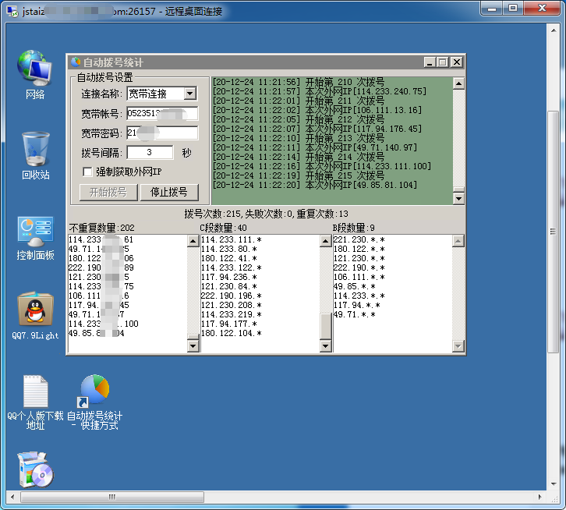Screen dimensions: 566x510
Task: Open the 连接名称 dropdown arrow
Action: click(190, 94)
